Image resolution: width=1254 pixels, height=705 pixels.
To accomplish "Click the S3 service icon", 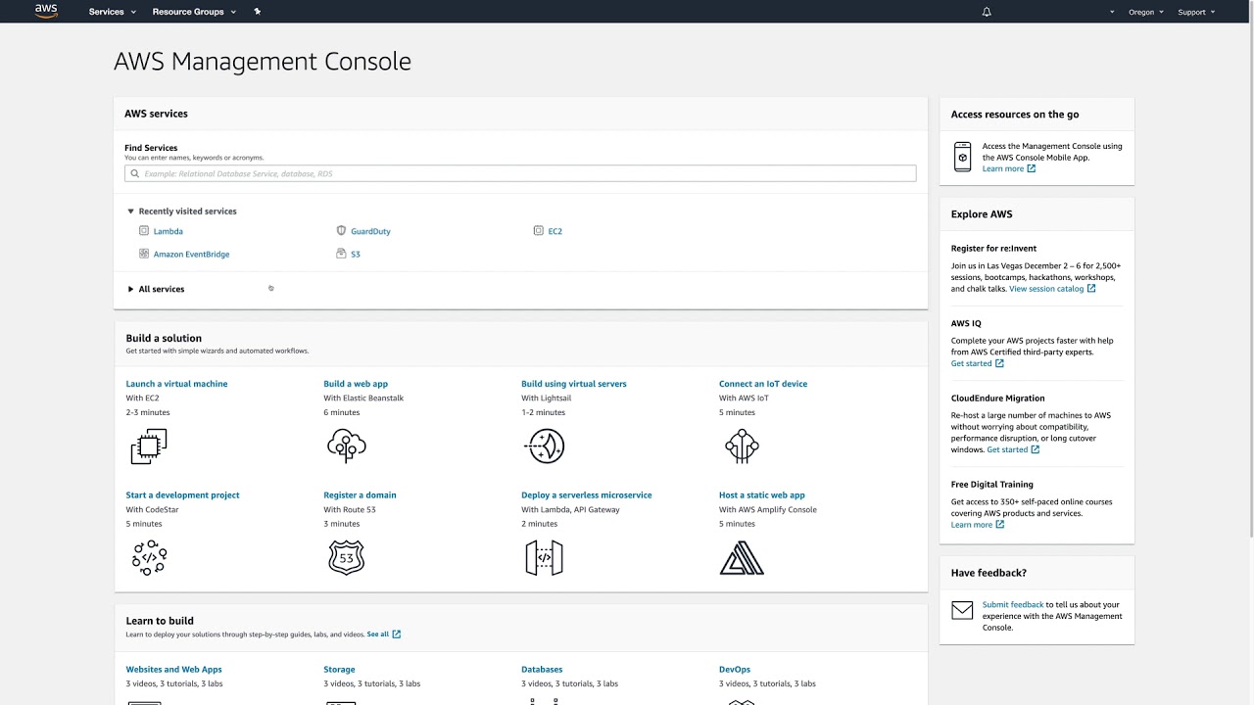I will tap(341, 254).
